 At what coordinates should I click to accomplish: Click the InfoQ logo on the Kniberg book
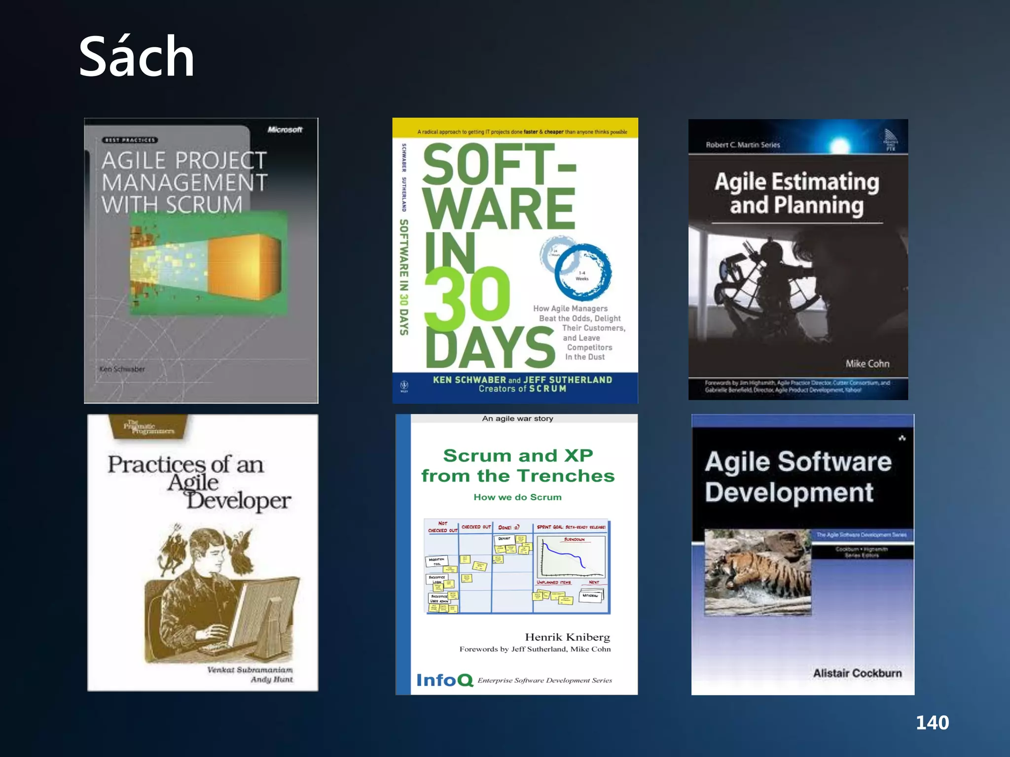pyautogui.click(x=444, y=680)
